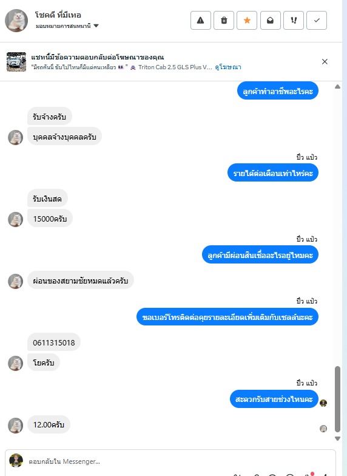Open customer name โชคดี ที่มีเทอ header
347x476 pixels.
(58, 15)
